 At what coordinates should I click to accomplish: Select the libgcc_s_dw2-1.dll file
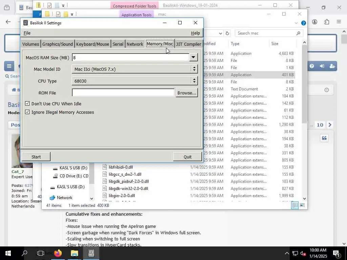125,174
